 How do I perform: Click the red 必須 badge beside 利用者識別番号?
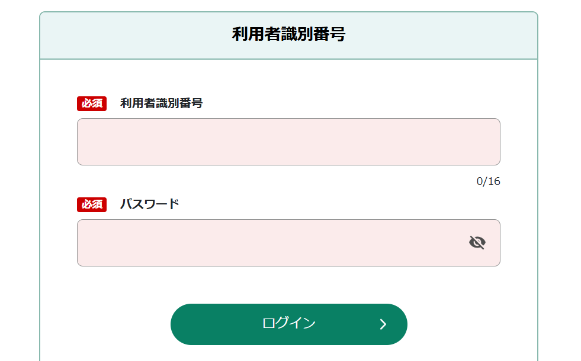(x=92, y=103)
